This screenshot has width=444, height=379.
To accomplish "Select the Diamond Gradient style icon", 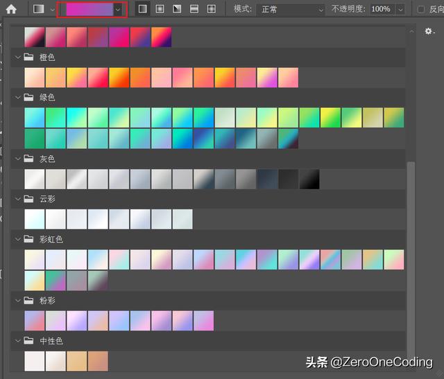I will pos(211,9).
